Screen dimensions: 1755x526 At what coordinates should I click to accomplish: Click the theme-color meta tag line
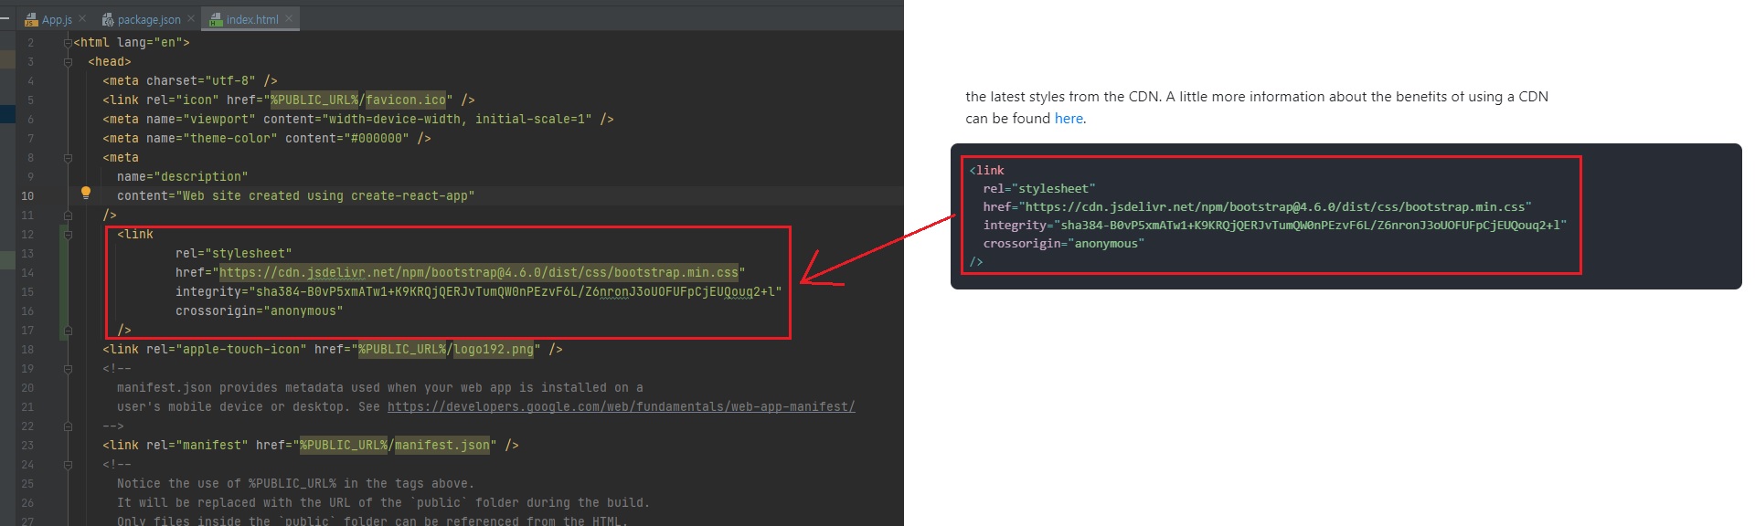point(267,138)
